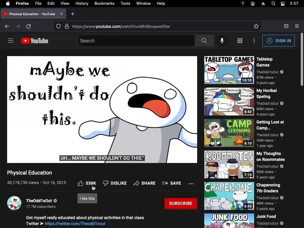Click the menu bar clock
This screenshot has height=228, width=304.
click(x=294, y=4)
